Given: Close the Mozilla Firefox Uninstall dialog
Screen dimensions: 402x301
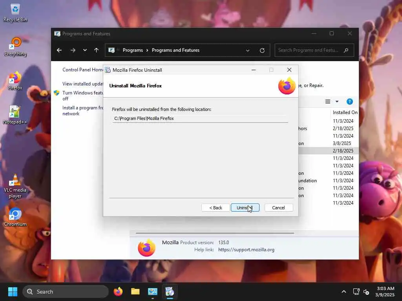Looking at the screenshot, I should coord(289,70).
